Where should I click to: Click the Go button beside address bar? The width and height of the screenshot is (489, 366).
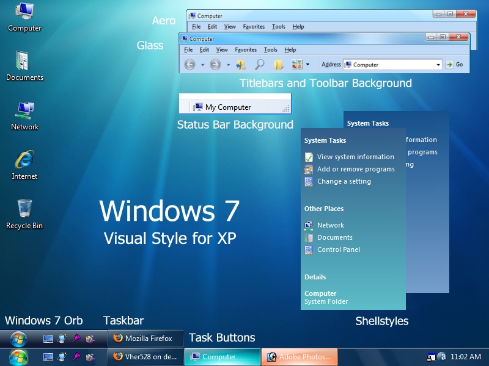coord(454,65)
